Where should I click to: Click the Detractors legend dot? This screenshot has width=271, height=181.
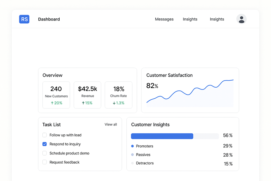[x=133, y=163]
